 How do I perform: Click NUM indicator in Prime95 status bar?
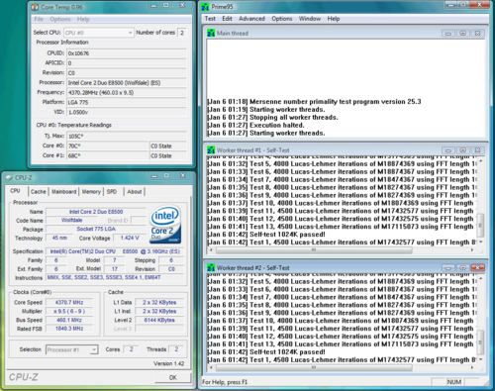(x=454, y=382)
